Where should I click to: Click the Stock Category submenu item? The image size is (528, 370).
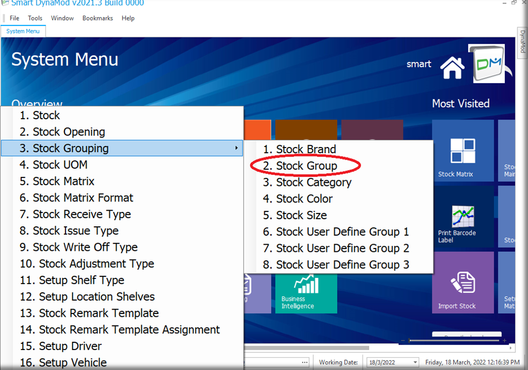314,183
